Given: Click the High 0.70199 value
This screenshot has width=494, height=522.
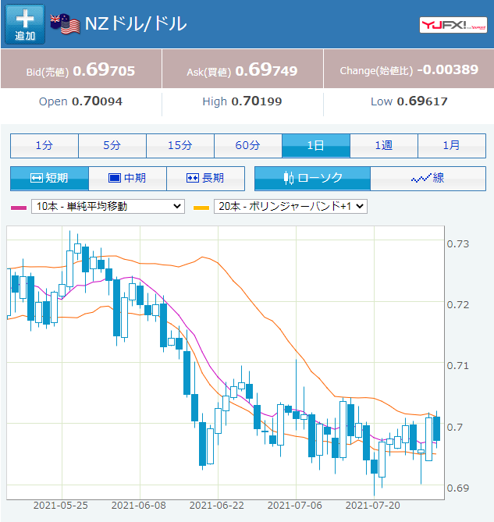Looking at the screenshot, I should pos(242,101).
